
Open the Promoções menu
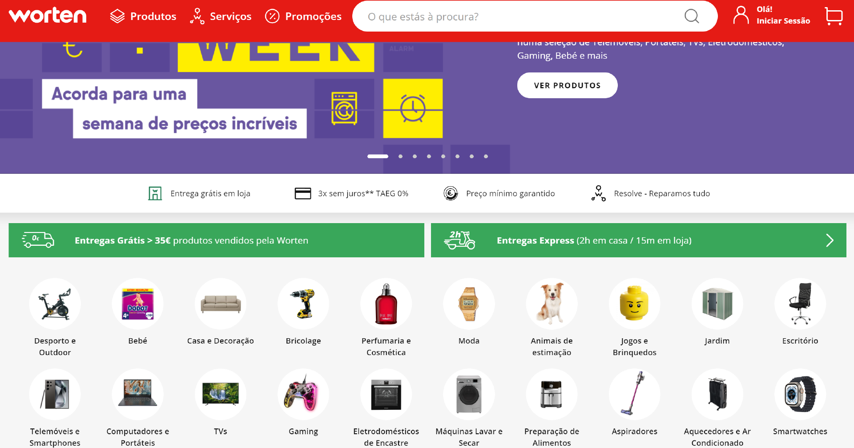click(x=303, y=16)
